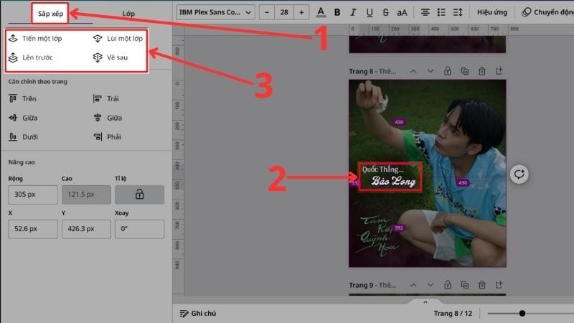Viewport: 574px width, 323px height.
Task: Duplicate page 8 using copy icon
Action: coord(464,71)
